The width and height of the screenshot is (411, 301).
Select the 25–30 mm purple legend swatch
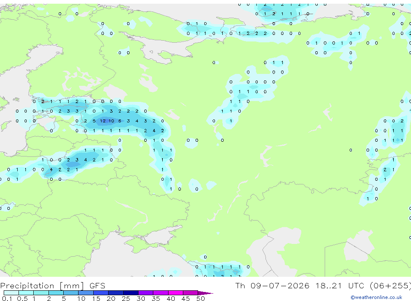click(x=131, y=293)
